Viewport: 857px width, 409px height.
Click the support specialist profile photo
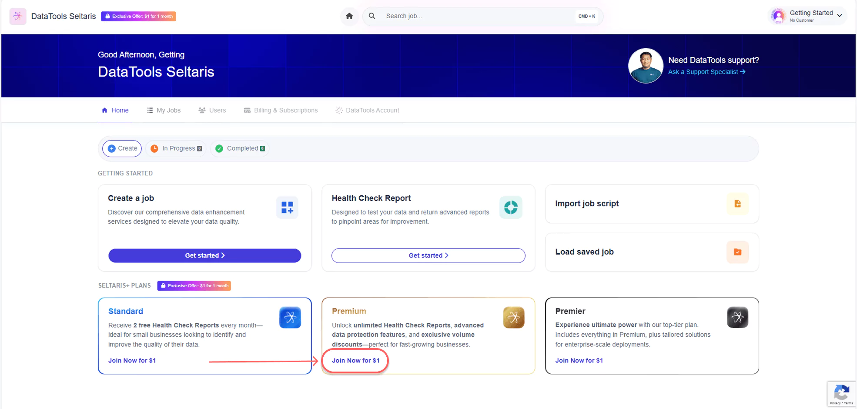pos(645,66)
